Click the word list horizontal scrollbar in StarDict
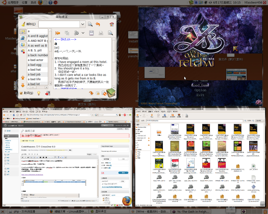This screenshot has height=214, width=268. (x=37, y=87)
